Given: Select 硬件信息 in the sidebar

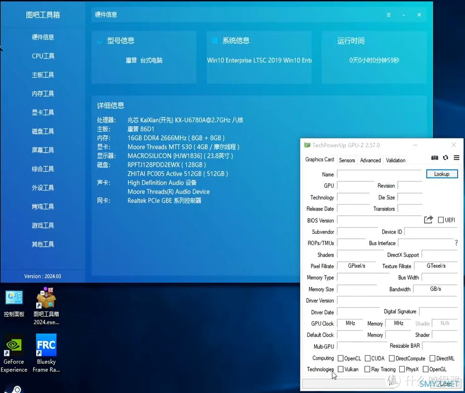Looking at the screenshot, I should point(43,37).
